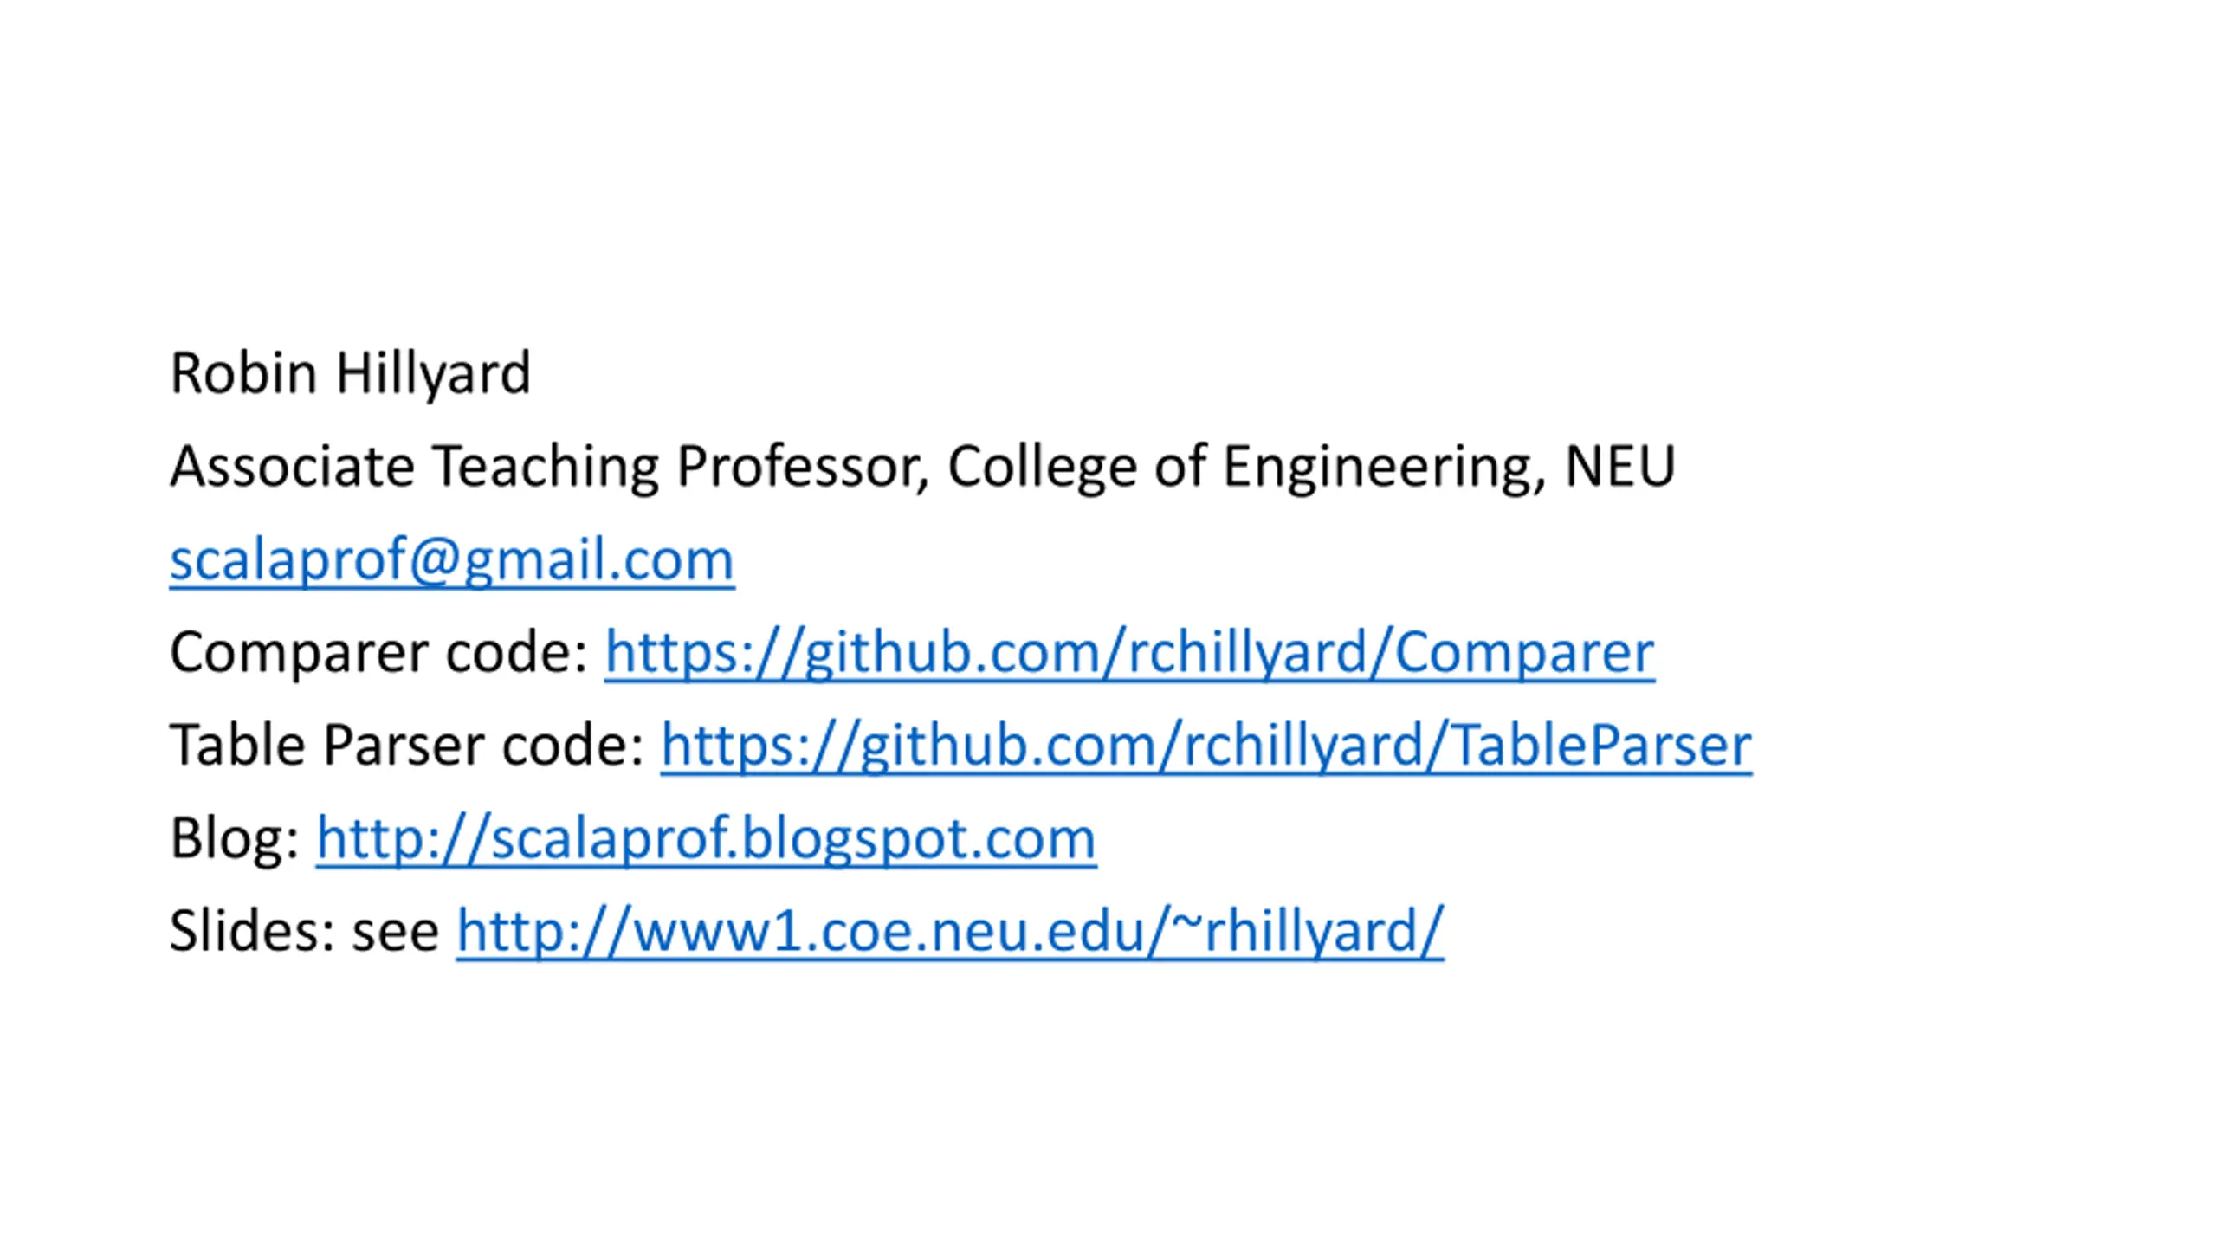Open the scalaprof@gmail.com email link
The height and width of the screenshot is (1247, 2217).
pos(451,559)
